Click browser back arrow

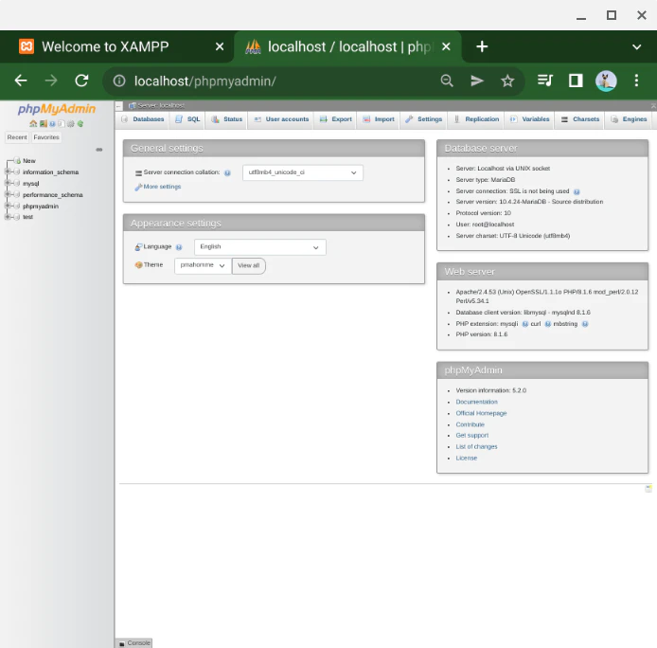21,81
